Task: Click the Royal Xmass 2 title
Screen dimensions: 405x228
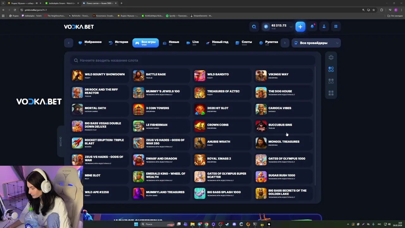Action: click(219, 158)
